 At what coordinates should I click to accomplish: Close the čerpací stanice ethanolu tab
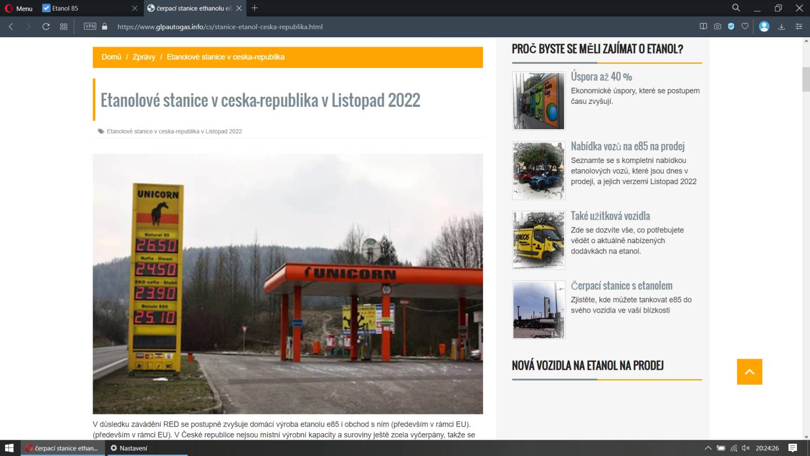[239, 8]
